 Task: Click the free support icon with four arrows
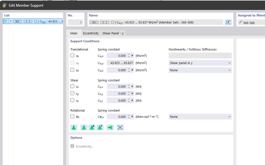coord(120,128)
